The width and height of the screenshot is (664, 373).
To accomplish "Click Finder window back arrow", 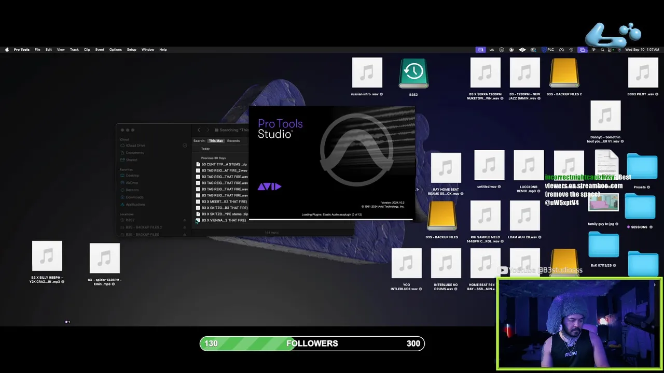I will point(199,130).
